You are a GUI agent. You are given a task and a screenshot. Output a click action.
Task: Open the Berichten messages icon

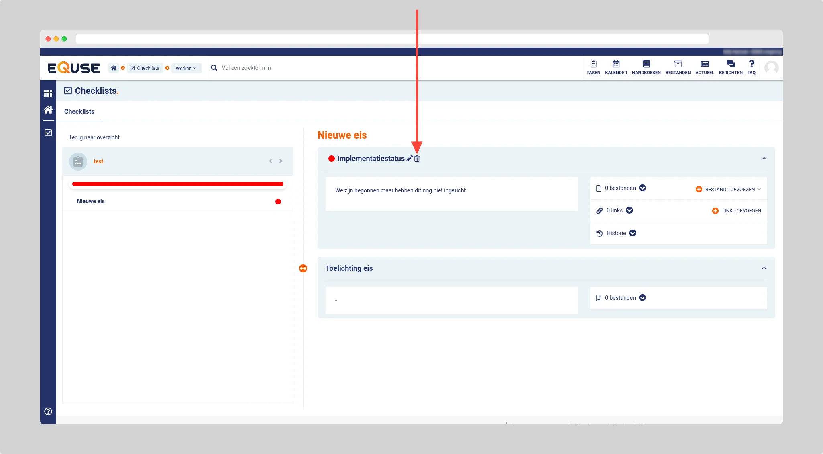coord(730,67)
